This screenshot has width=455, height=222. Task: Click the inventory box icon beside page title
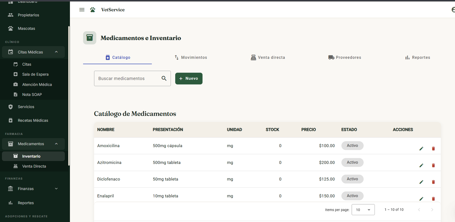click(x=90, y=38)
